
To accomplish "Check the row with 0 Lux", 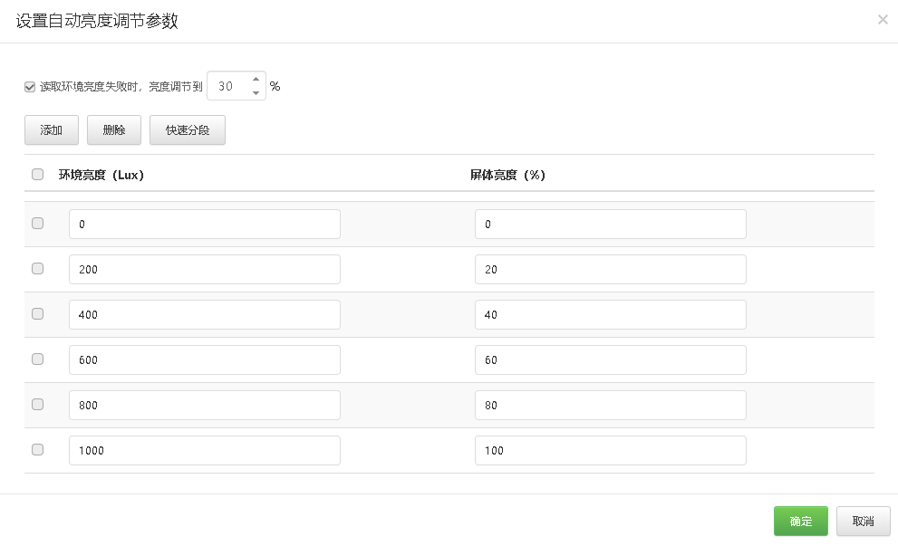I will pos(37,224).
